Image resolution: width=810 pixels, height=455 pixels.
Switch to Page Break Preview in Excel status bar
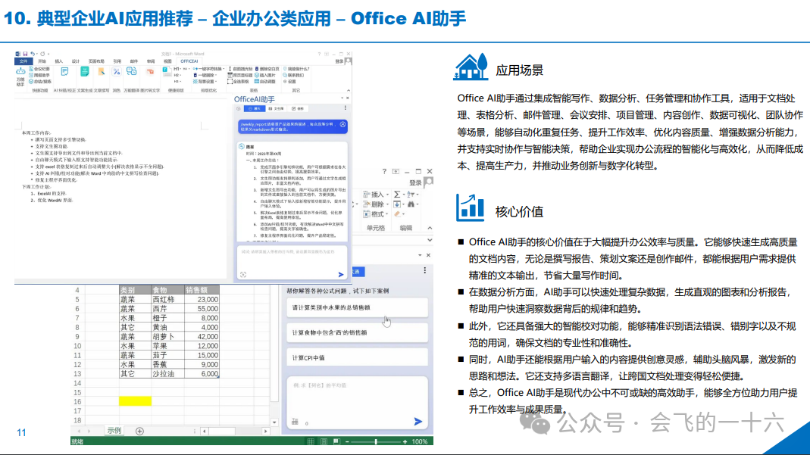[336, 441]
